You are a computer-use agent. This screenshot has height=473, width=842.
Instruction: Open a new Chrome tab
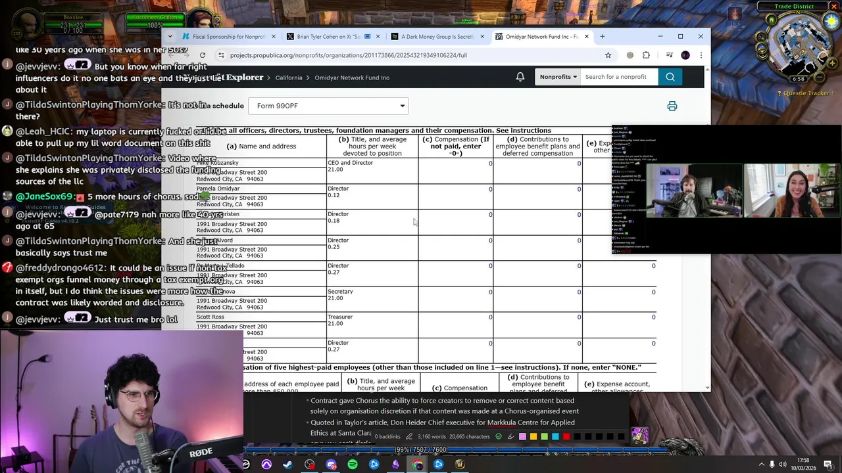coord(602,36)
